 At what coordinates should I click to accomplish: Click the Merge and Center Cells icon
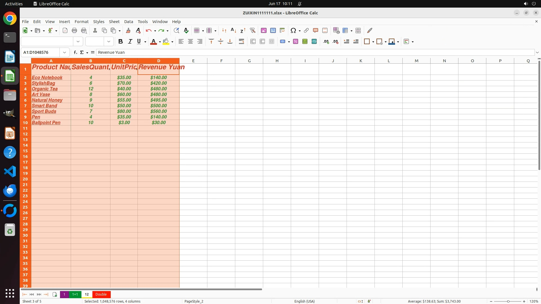[253, 42]
